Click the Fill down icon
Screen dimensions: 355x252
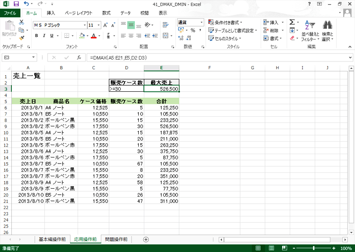coord(292,30)
